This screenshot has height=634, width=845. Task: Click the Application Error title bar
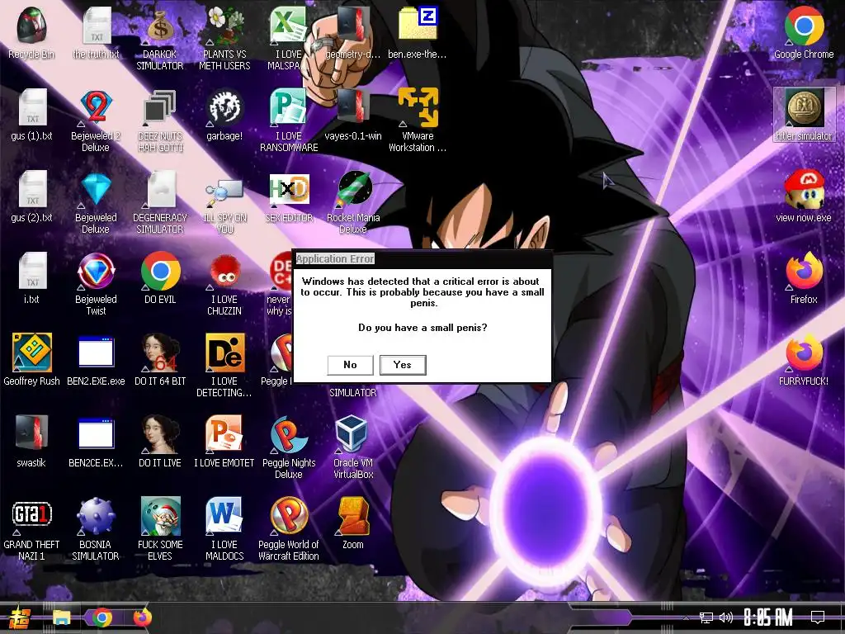point(422,258)
